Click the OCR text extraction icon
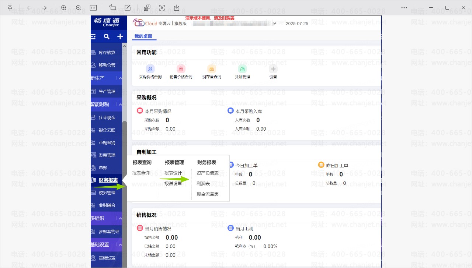The image size is (472, 268). point(162,8)
